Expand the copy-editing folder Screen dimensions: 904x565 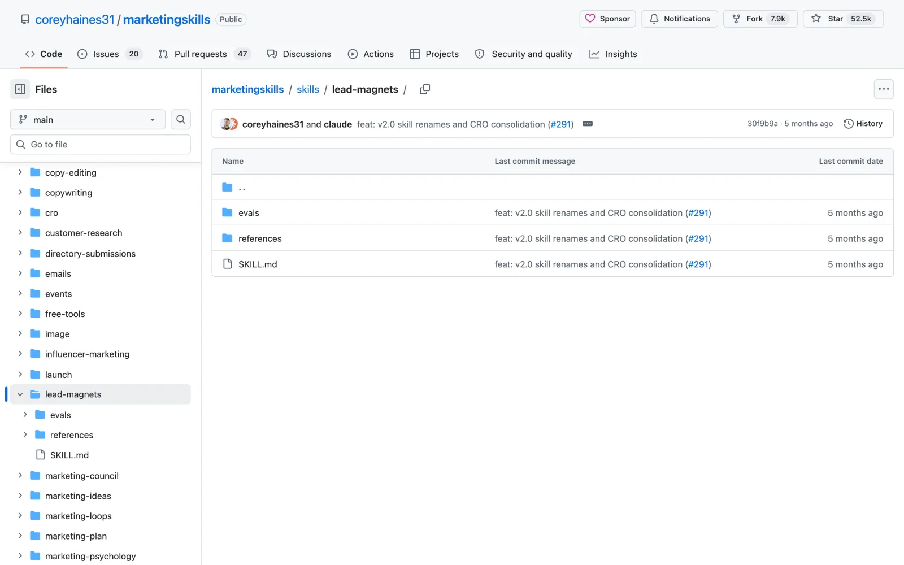click(x=20, y=172)
